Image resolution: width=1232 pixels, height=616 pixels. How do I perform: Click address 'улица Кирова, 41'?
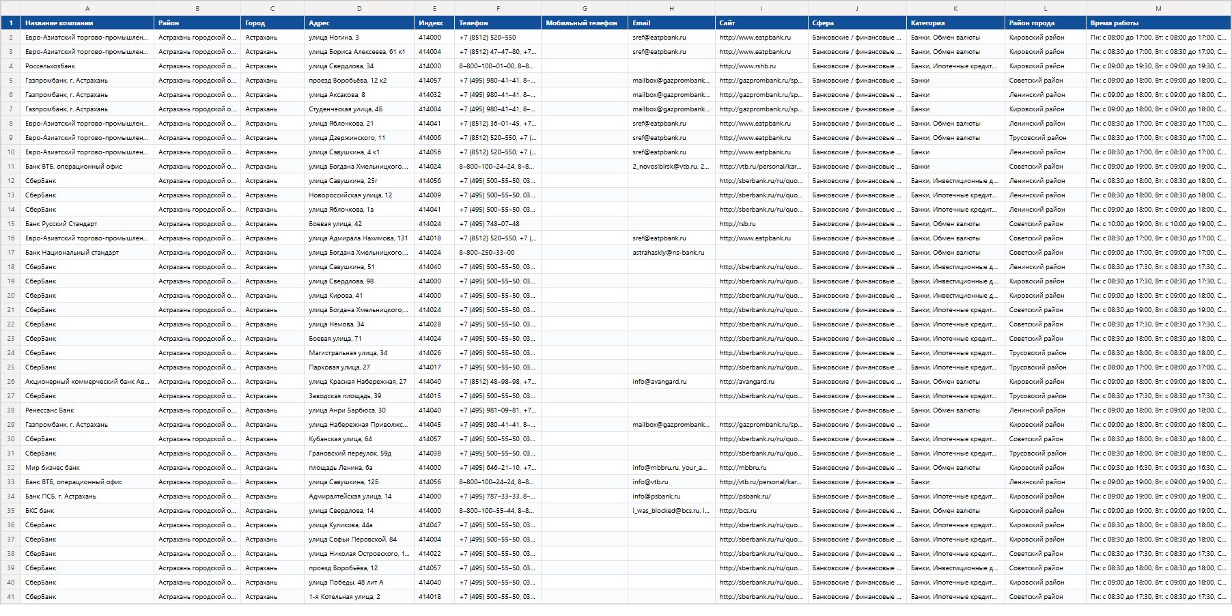tap(359, 296)
